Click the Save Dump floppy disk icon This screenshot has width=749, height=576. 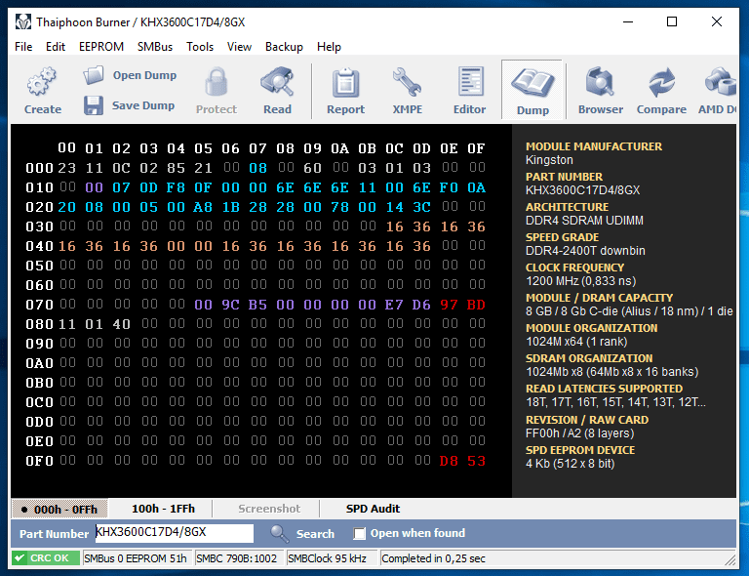tap(94, 105)
